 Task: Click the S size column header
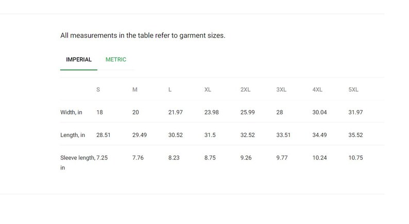[98, 90]
